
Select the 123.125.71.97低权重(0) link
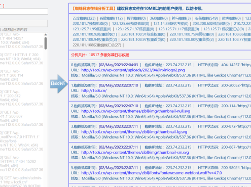click(x=135, y=29)
